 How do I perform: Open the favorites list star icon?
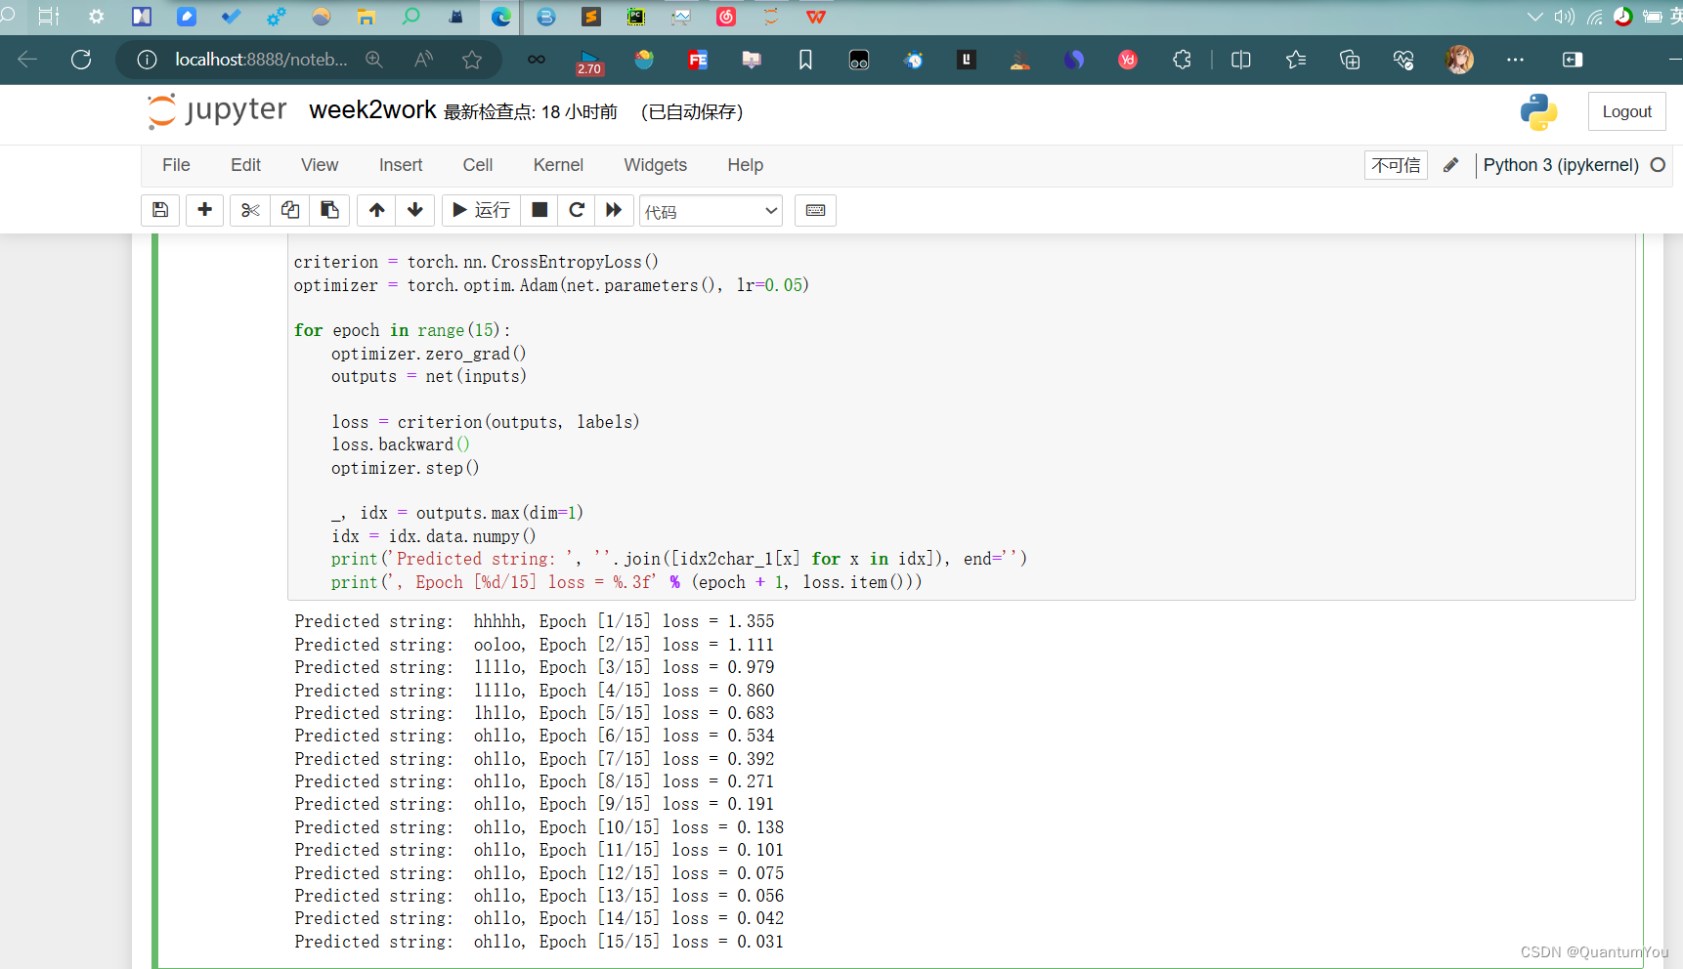1296,60
